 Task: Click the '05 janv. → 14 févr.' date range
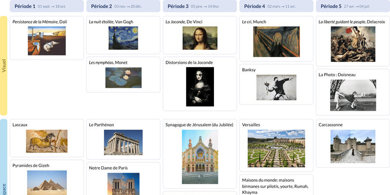pyautogui.click(x=205, y=6)
